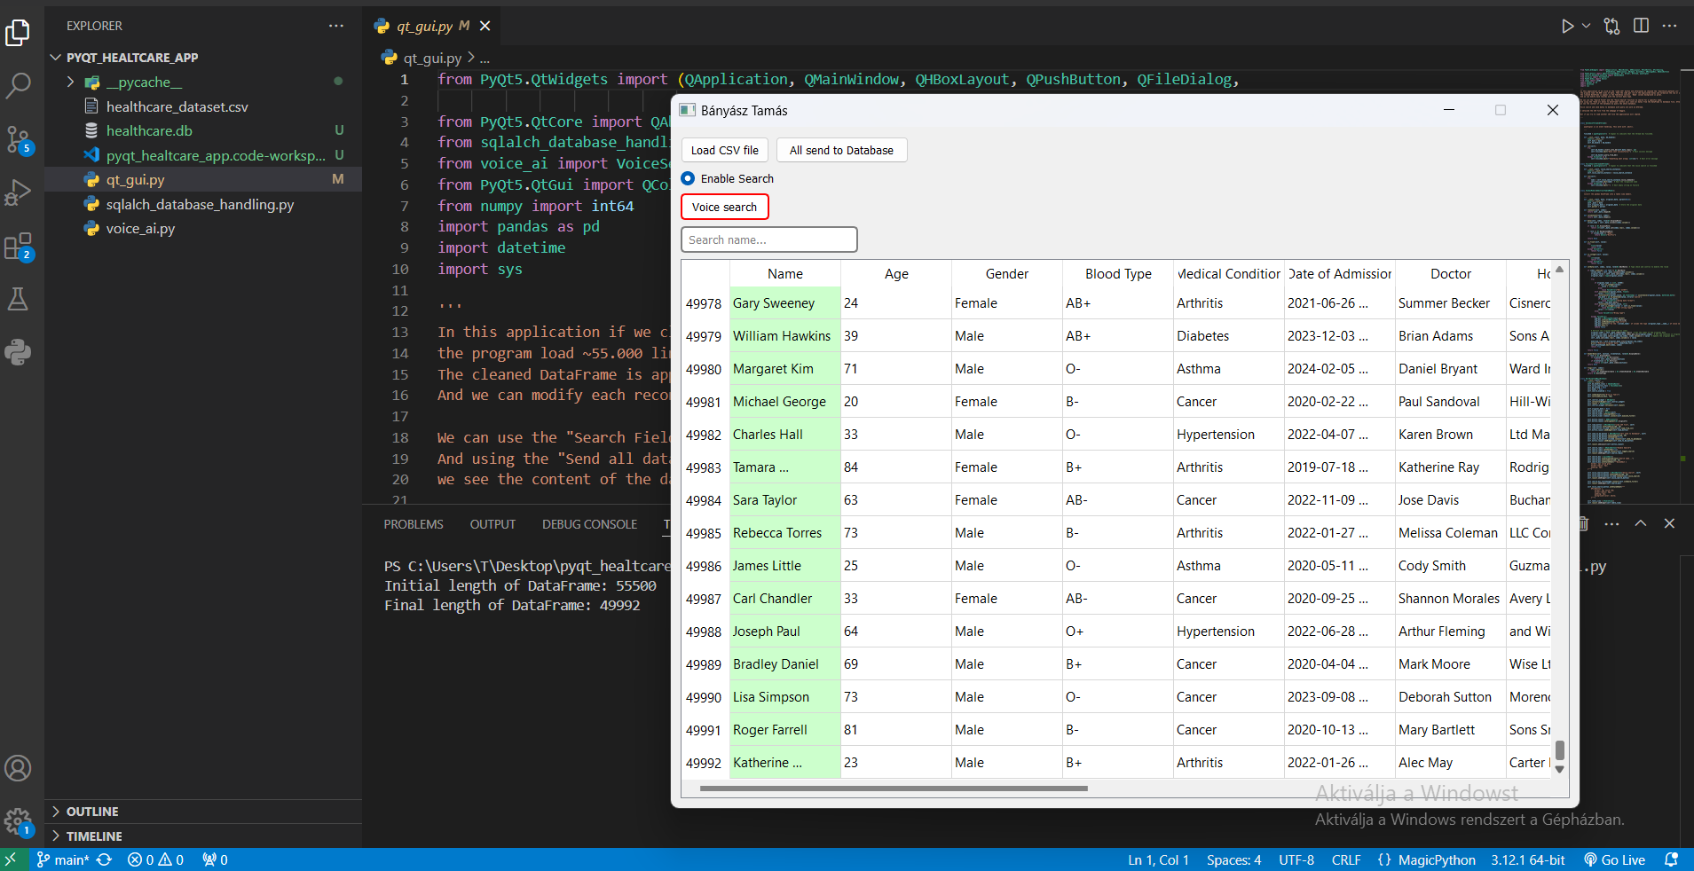Click Explorer more actions ellipsis

click(x=335, y=26)
